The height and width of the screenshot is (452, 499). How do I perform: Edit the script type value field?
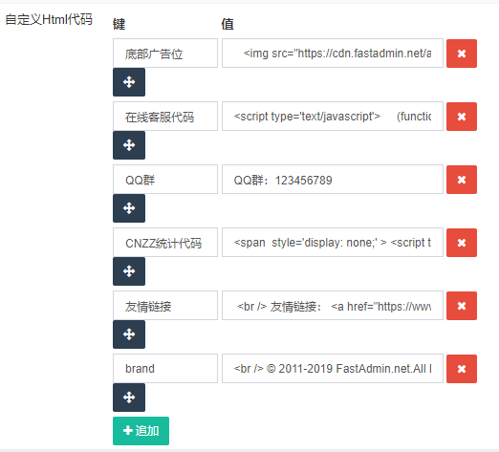pos(333,117)
